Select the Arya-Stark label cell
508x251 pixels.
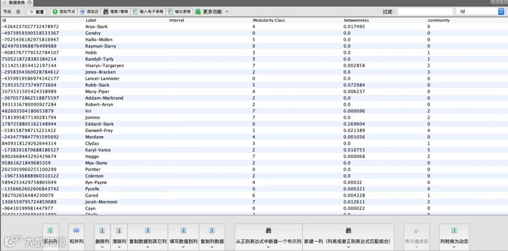point(96,26)
